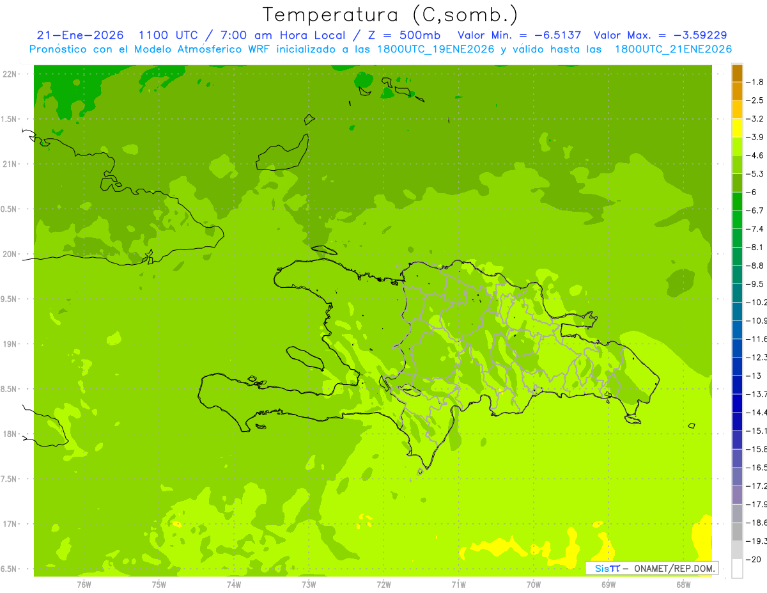Click "1800UTC_21ENE2026" valid-until text
The image size is (767, 593).
pos(673,49)
